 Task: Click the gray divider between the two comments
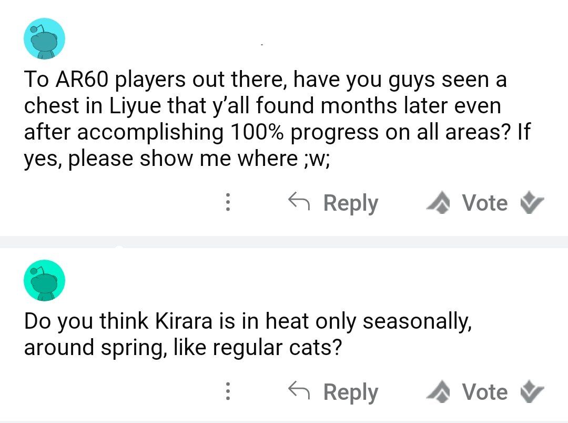(284, 242)
